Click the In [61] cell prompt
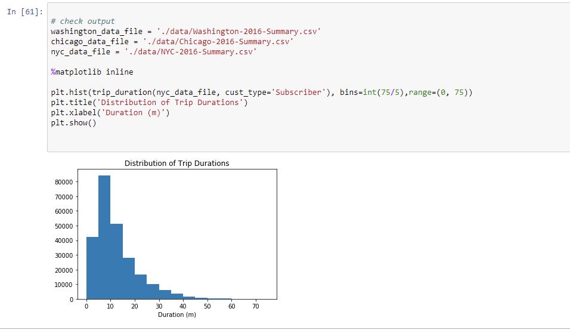This screenshot has height=333, width=570. point(24,12)
